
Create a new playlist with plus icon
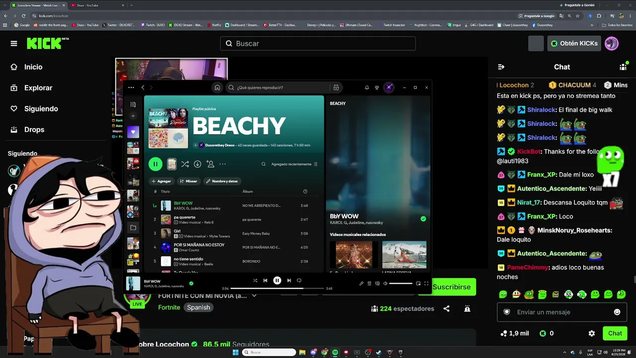click(133, 116)
